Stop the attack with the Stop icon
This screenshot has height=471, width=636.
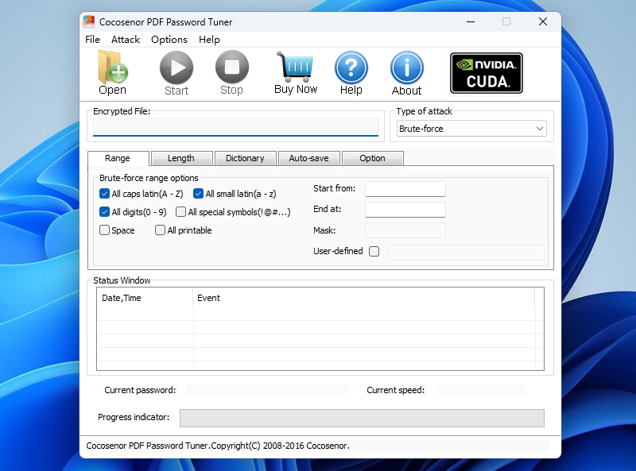(231, 73)
